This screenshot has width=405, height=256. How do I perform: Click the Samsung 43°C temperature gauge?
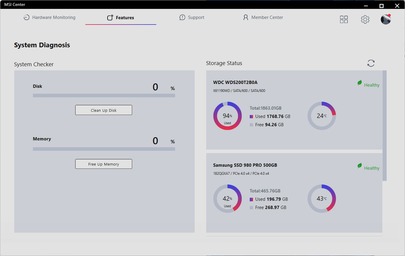tap(322, 199)
